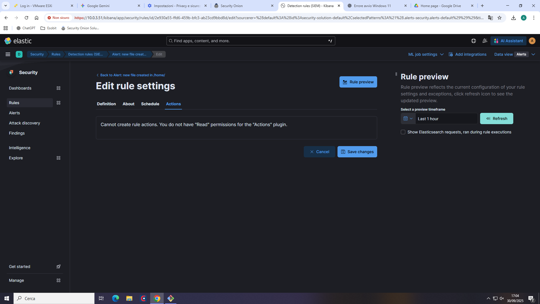Toggle the hamburger navigation menu

(x=8, y=54)
